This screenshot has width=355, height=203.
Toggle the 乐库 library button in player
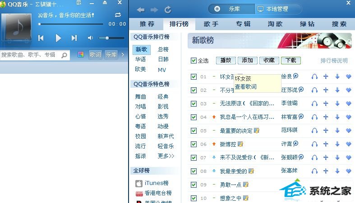pyautogui.click(x=111, y=54)
